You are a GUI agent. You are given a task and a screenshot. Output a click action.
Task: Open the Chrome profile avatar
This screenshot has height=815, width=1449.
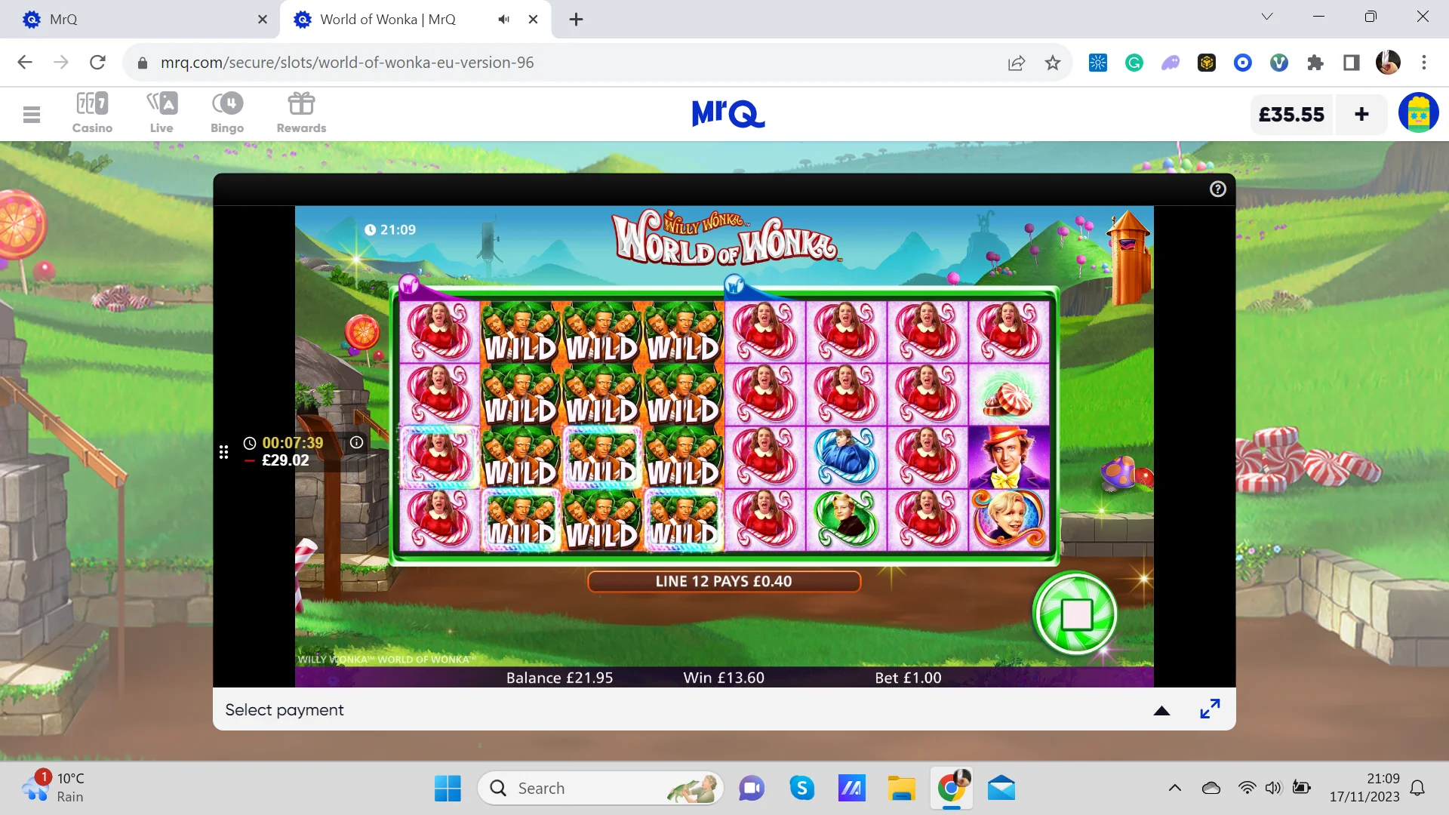coord(1388,63)
